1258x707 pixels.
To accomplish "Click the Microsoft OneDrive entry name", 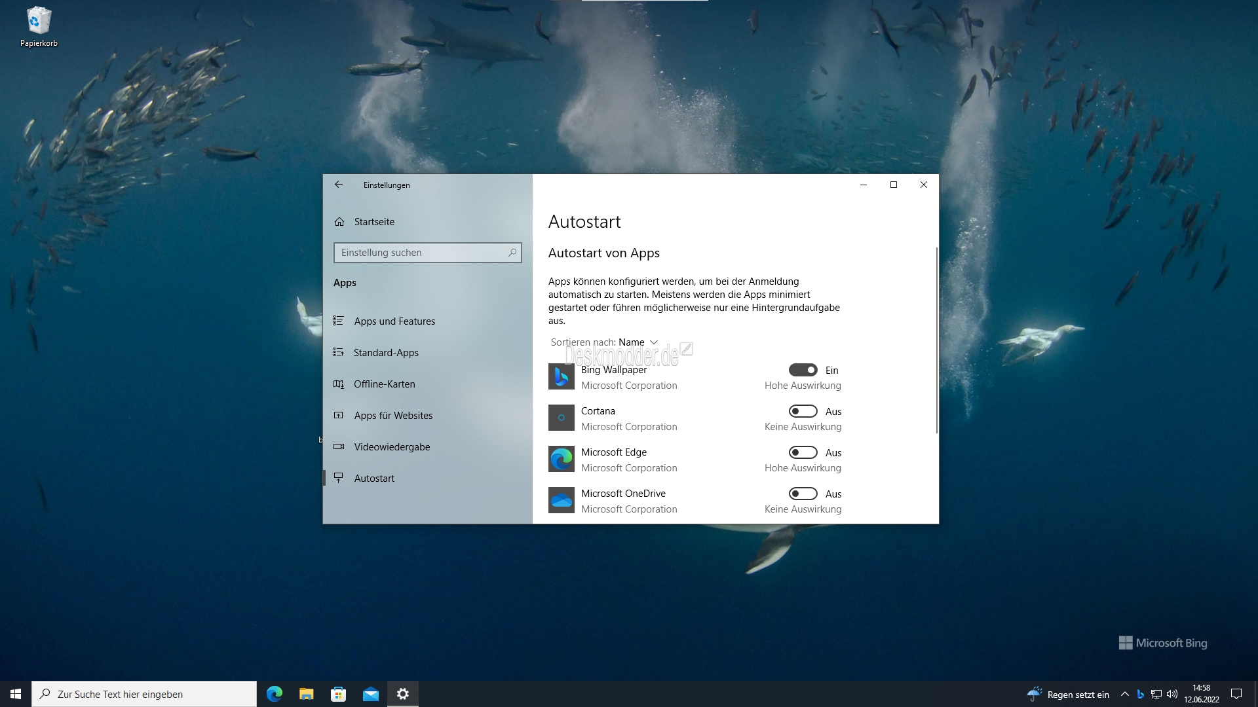I will (623, 494).
